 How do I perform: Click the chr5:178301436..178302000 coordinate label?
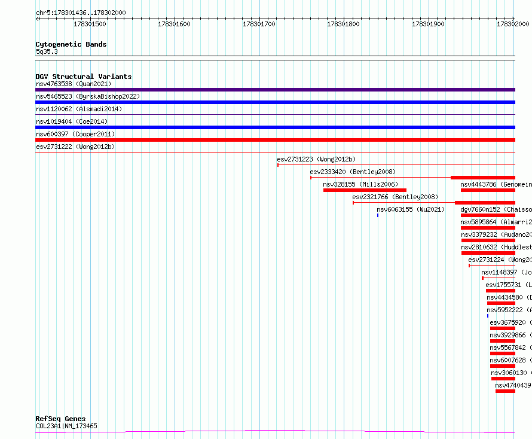81,13
